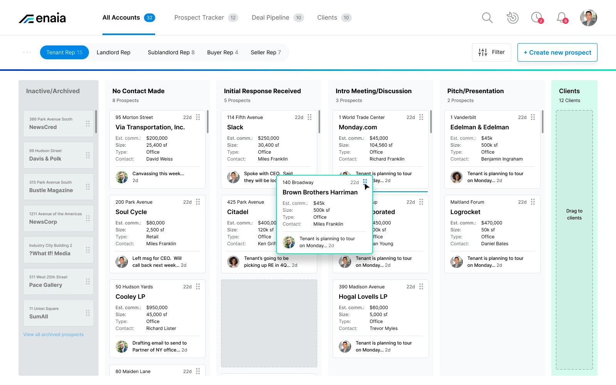Open the Brown Brothers Harriman card title
The image size is (616, 385).
coord(320,192)
